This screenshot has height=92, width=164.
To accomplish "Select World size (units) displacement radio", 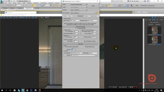I will [83, 37].
